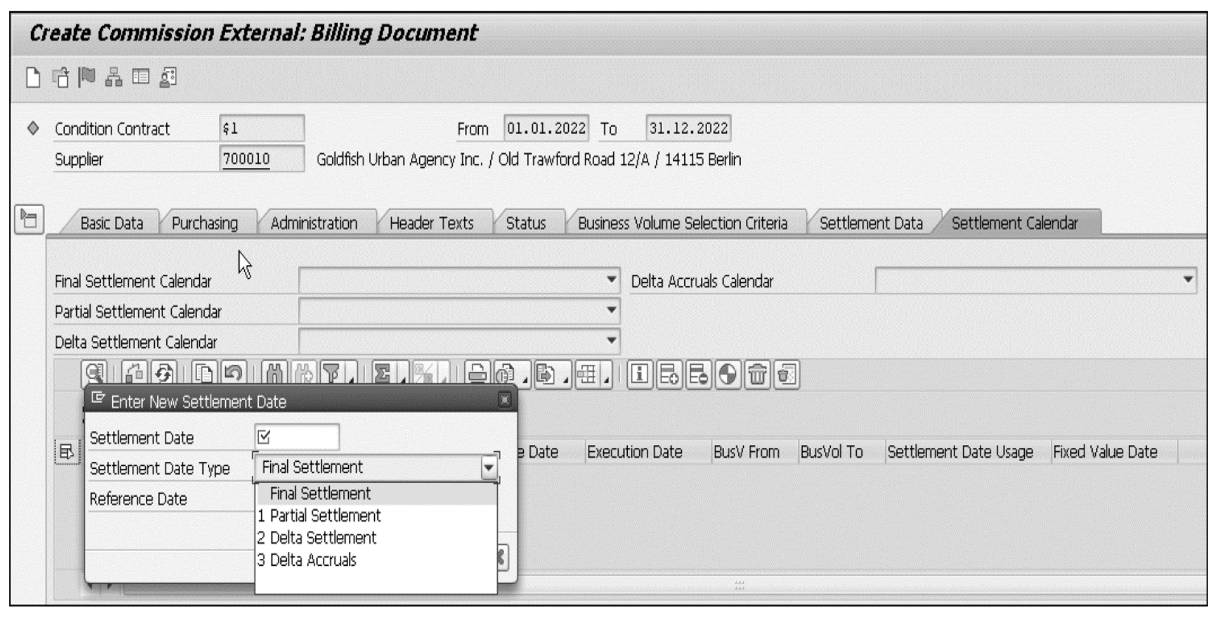
Task: Open the hierarchy structure icon in the toolbar
Action: tap(114, 77)
